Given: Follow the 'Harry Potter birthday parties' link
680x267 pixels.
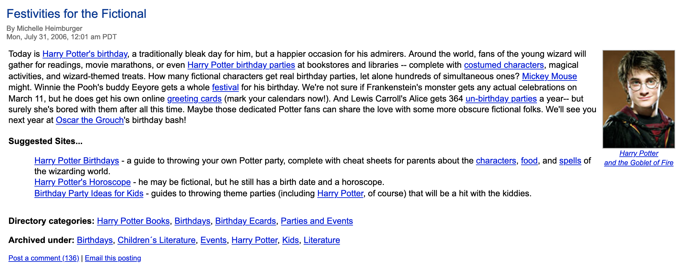Looking at the screenshot, I should pyautogui.click(x=241, y=65).
